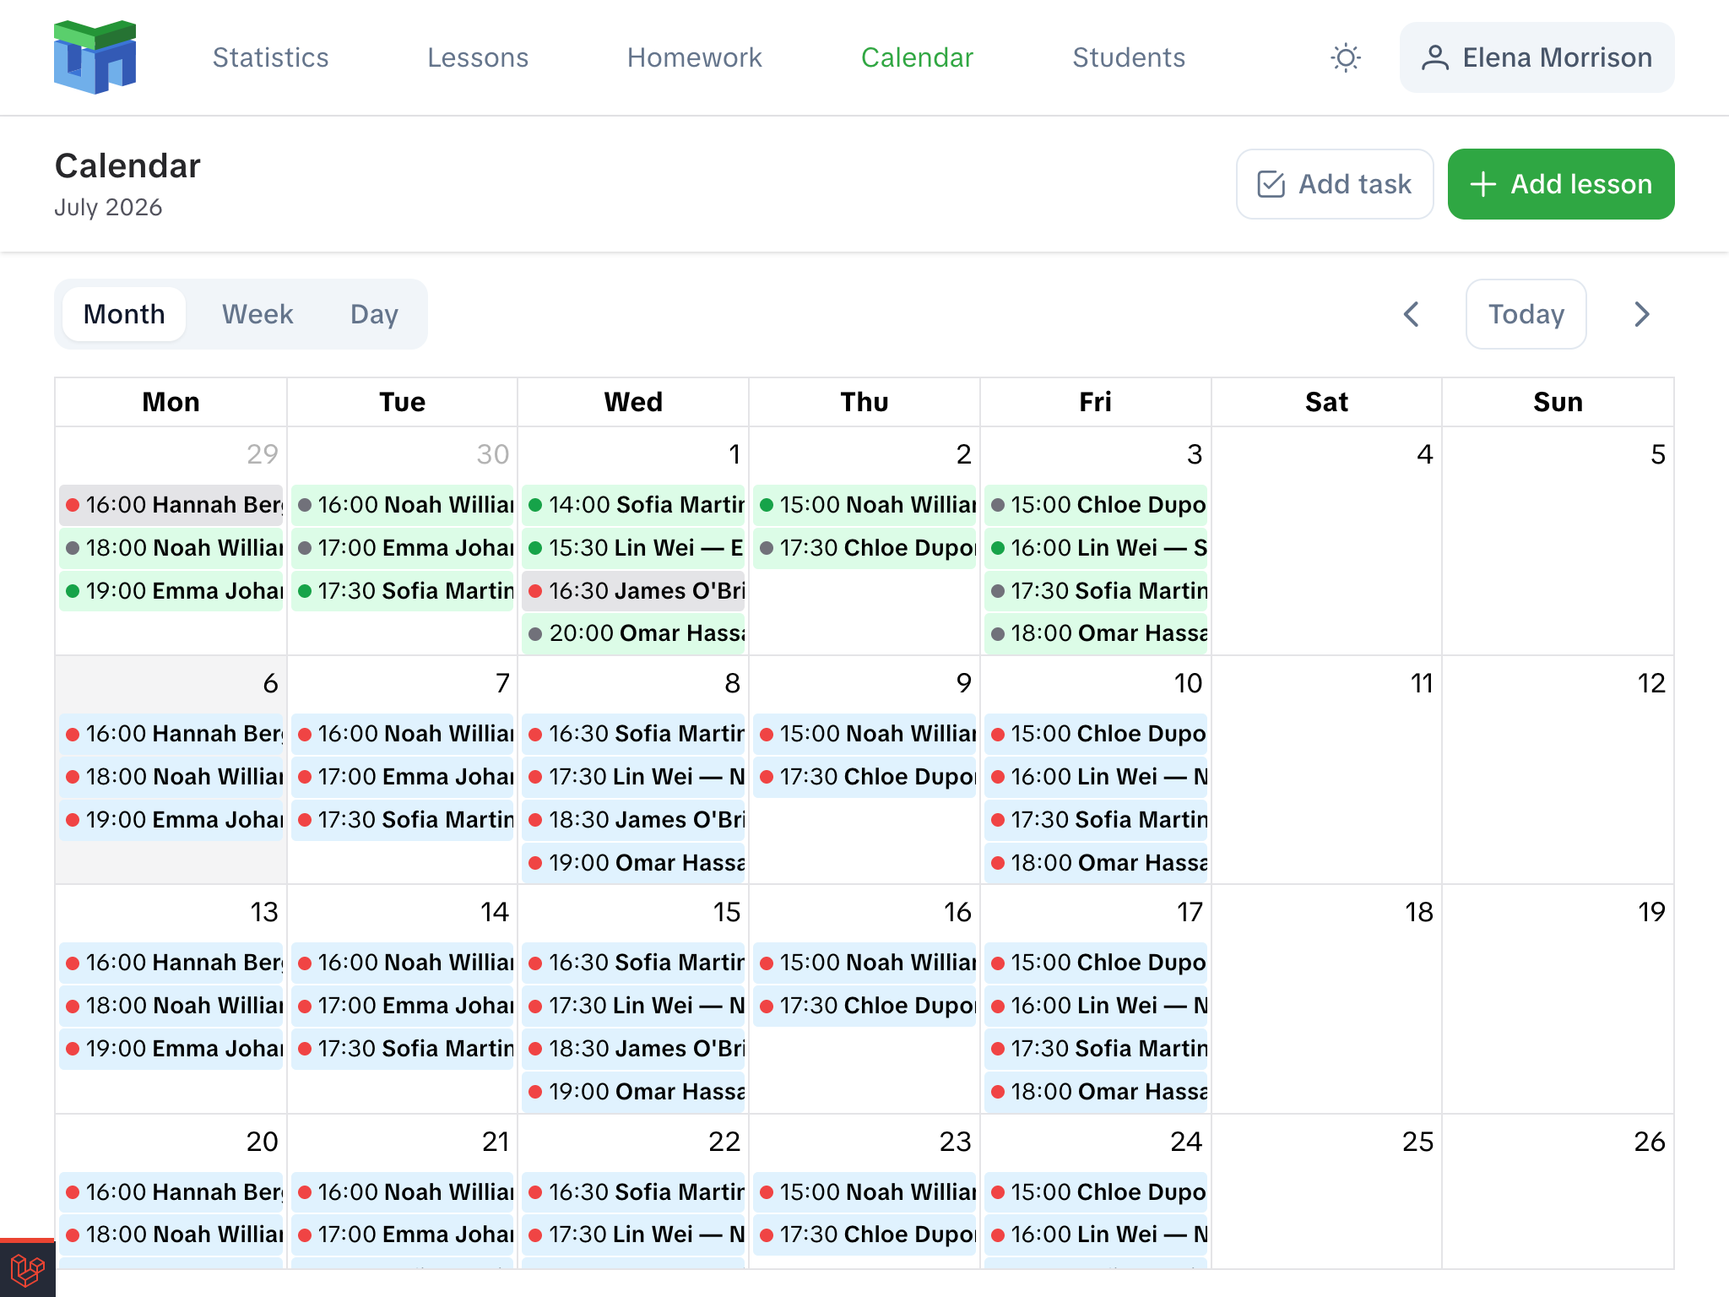1729x1297 pixels.
Task: Navigate to Students section
Action: 1129,57
